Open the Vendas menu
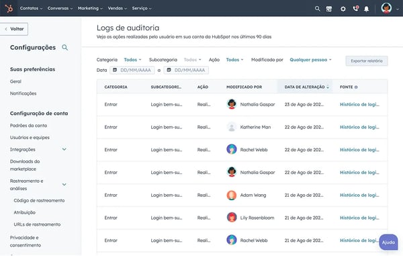 point(117,8)
